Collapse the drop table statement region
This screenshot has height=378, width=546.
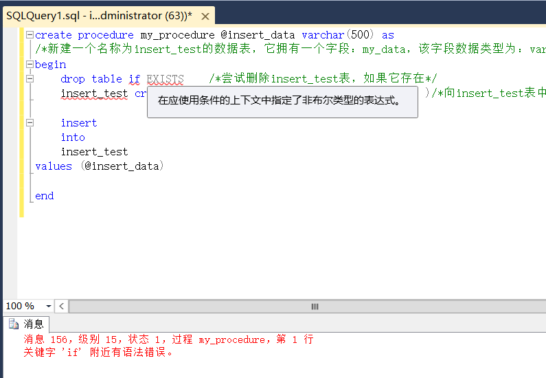click(x=30, y=79)
